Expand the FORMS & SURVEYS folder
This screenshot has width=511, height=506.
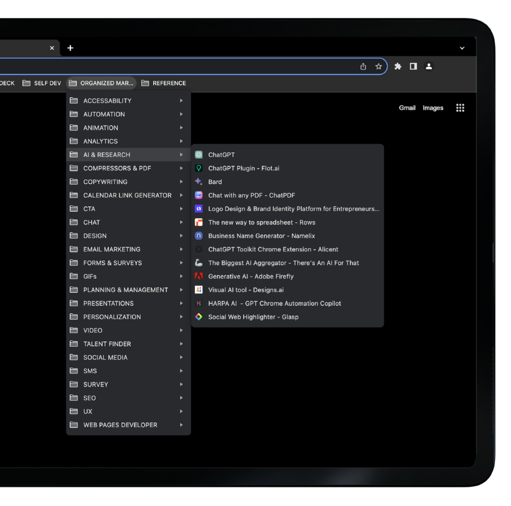tap(128, 263)
